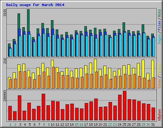The height and width of the screenshot is (128, 163).
Task: Select the red KBytes bar for day 3
Action: click(19, 108)
